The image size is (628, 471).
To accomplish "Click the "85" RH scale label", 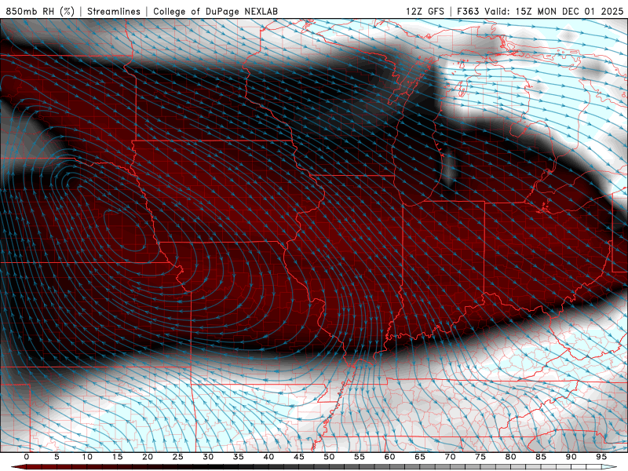I will click(541, 457).
